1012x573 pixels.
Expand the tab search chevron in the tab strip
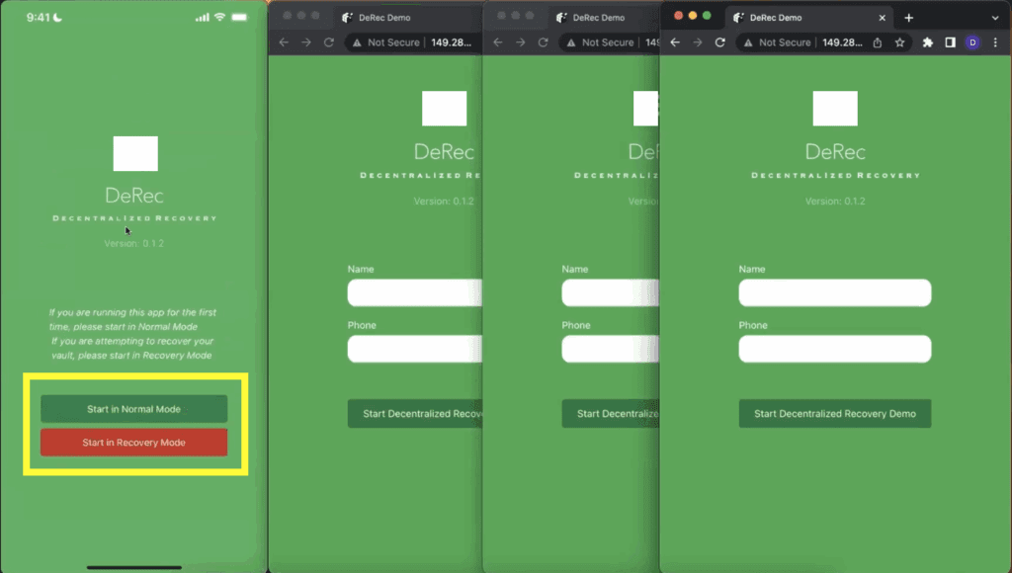[x=994, y=18]
